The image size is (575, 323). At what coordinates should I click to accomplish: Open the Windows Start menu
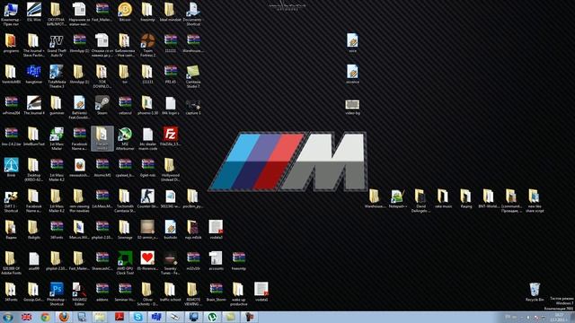(7, 317)
